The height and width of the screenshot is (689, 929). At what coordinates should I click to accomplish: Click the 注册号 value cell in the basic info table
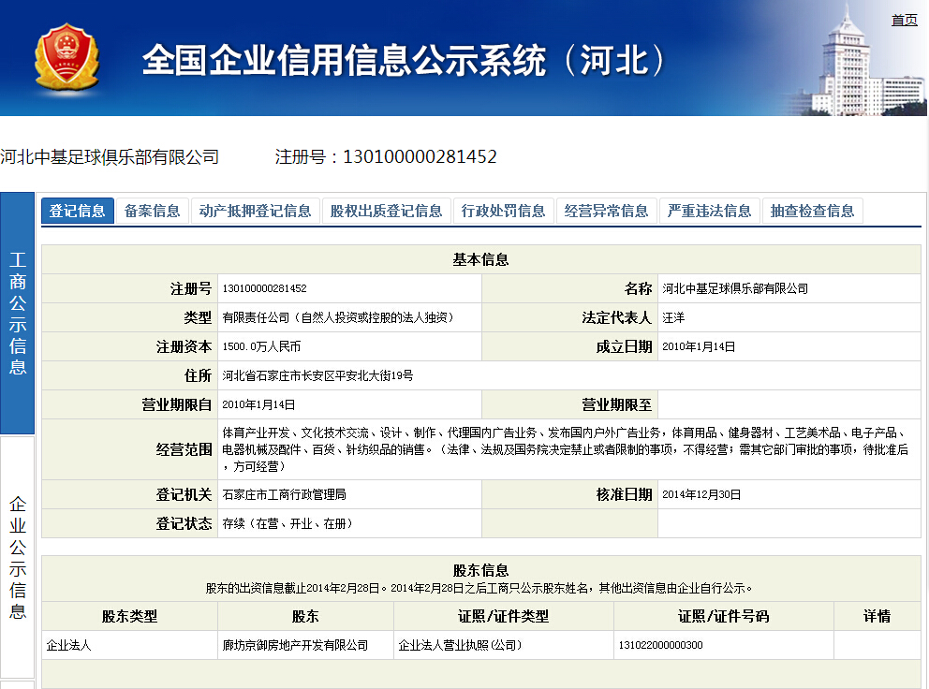pos(265,288)
